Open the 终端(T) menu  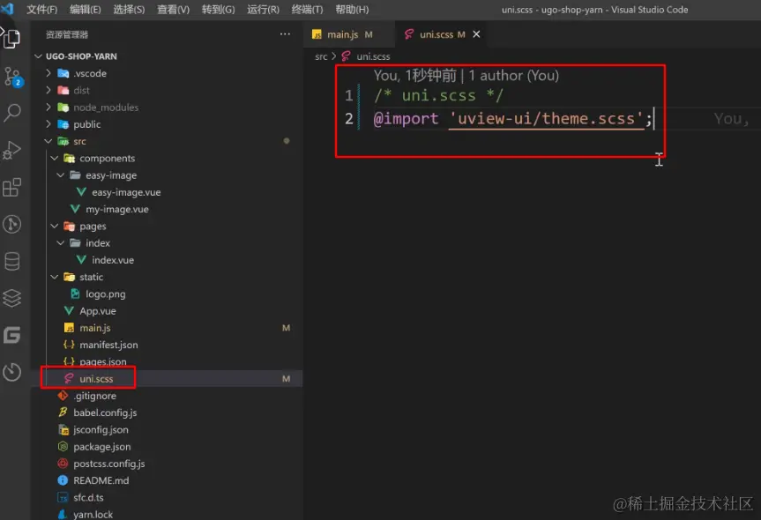point(307,9)
